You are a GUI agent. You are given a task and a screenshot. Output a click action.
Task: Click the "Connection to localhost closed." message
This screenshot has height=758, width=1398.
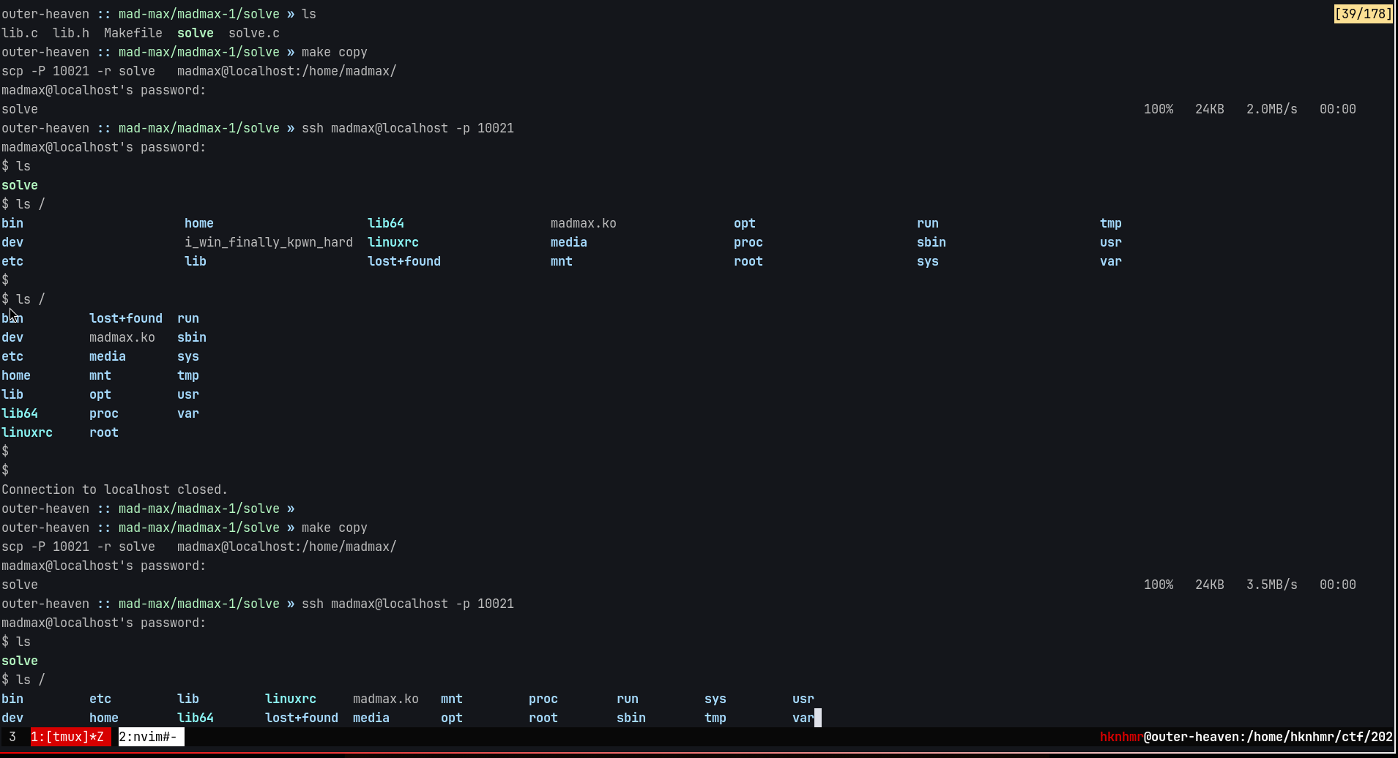point(114,489)
